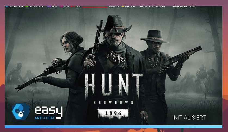Click the Easy Anti-Cheat bear logo
Screen dimensions: 228x132
(x=21, y=112)
